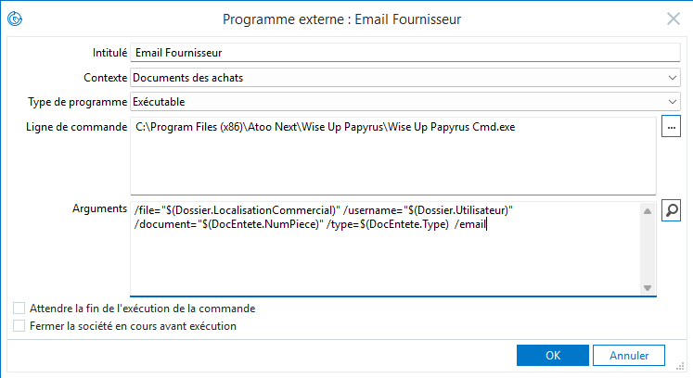Close the Programme externe dialog
Image resolution: width=693 pixels, height=378 pixels.
coord(674,18)
